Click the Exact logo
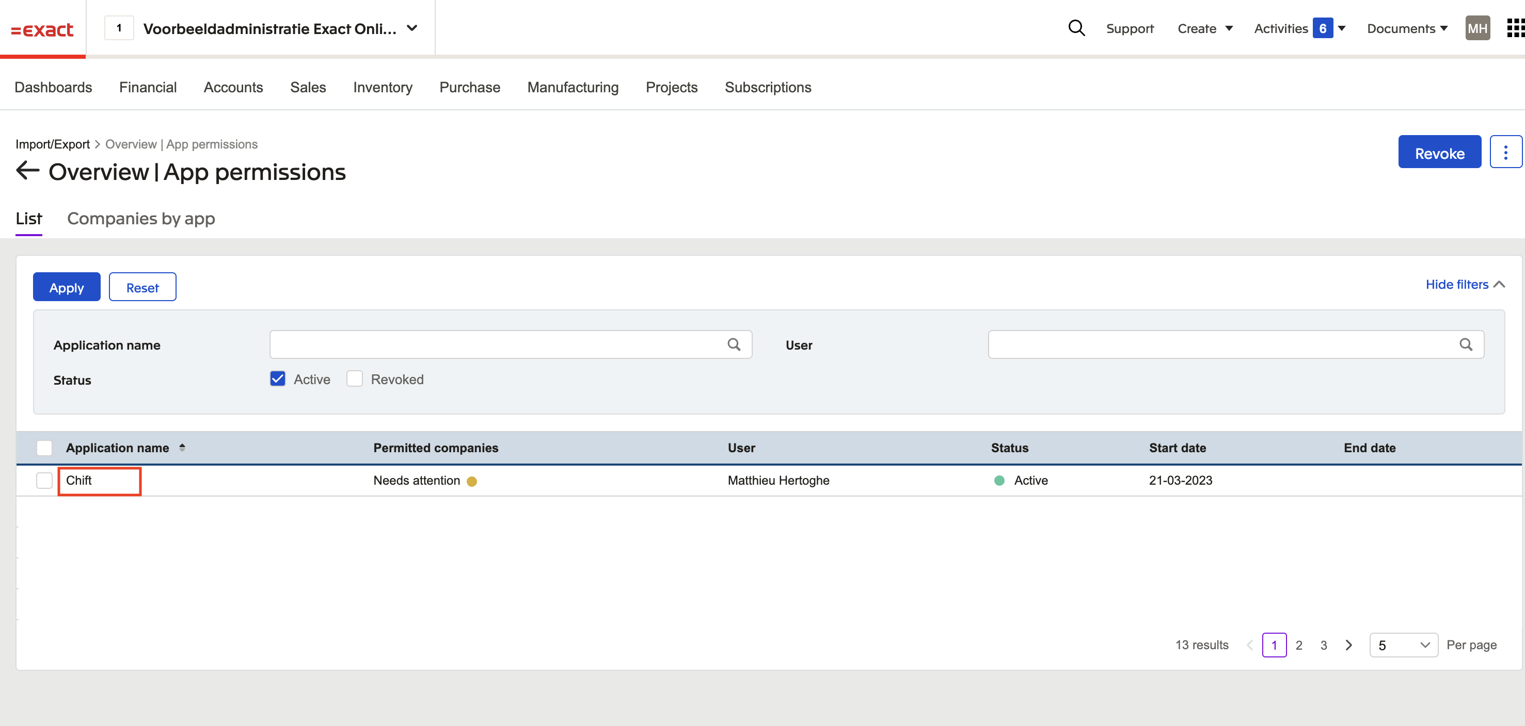Viewport: 1525px width, 726px height. pyautogui.click(x=42, y=29)
